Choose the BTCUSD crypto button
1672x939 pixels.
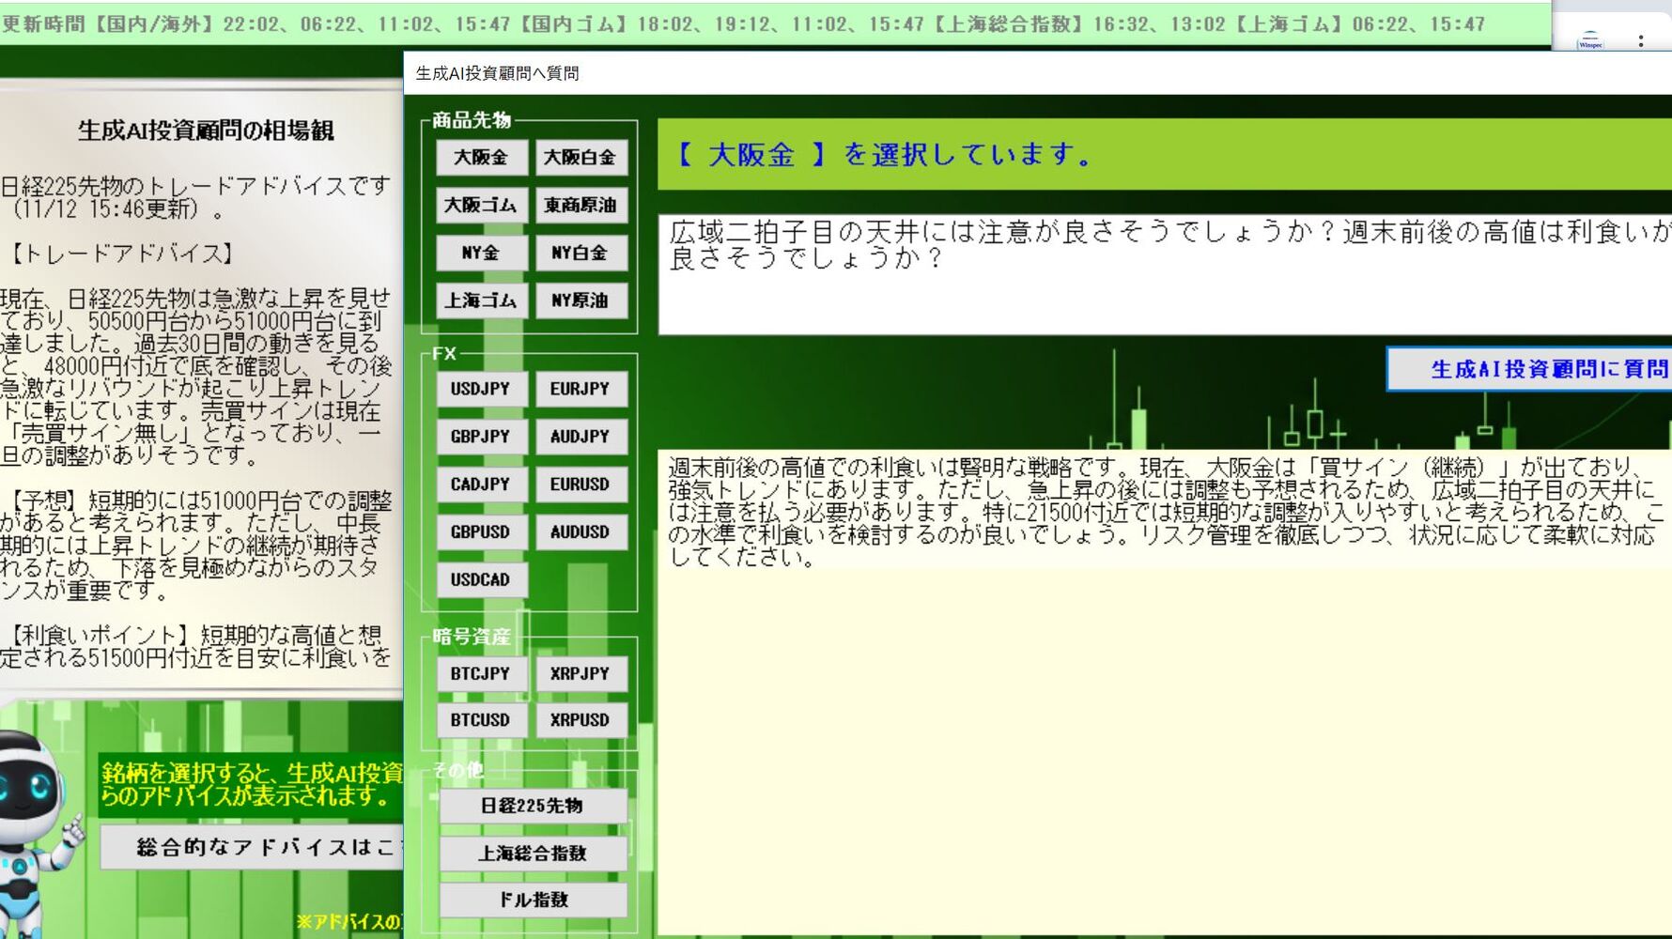(x=481, y=720)
